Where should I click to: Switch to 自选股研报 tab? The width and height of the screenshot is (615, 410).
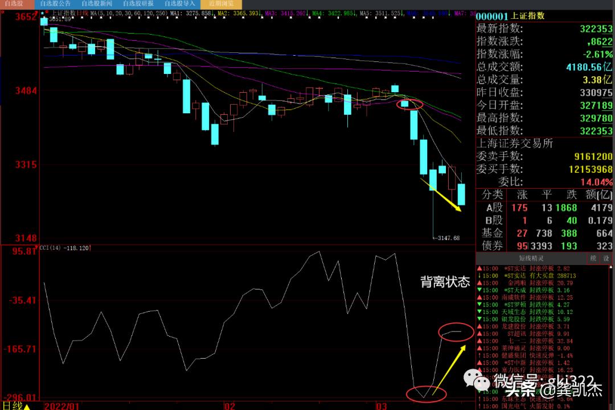click(138, 3)
